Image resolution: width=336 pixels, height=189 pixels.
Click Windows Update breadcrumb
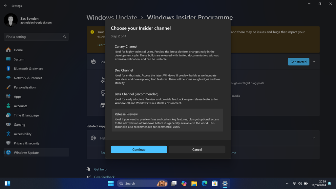(x=112, y=17)
